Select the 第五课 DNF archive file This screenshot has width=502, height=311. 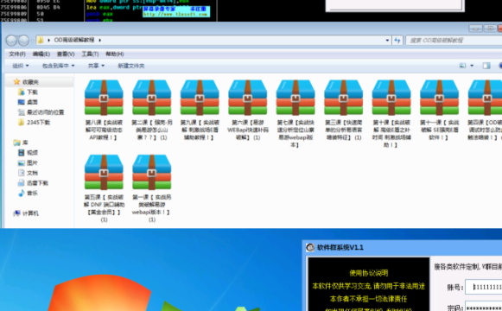[104, 188]
